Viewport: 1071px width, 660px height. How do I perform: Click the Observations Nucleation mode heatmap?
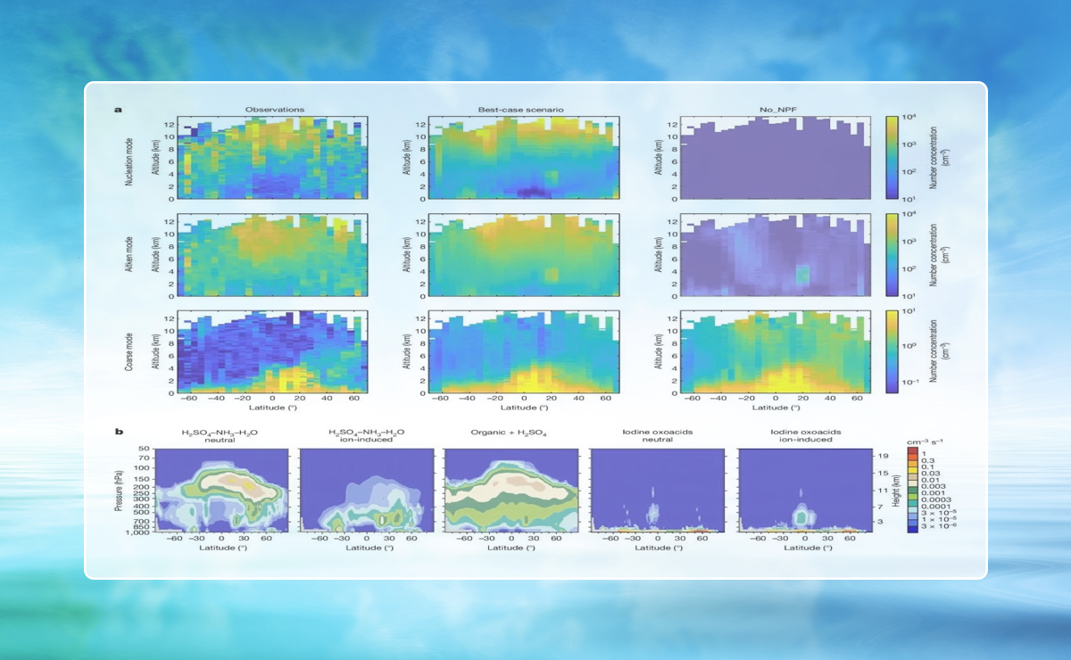click(x=272, y=157)
